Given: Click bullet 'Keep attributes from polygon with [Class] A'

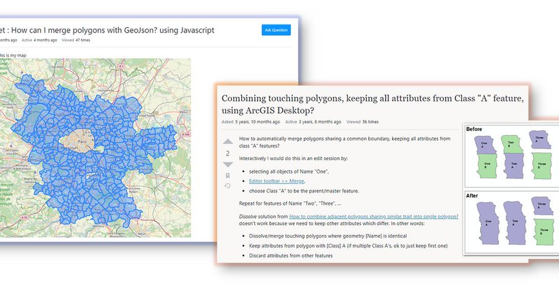Looking at the screenshot, I should pyautogui.click(x=348, y=246).
